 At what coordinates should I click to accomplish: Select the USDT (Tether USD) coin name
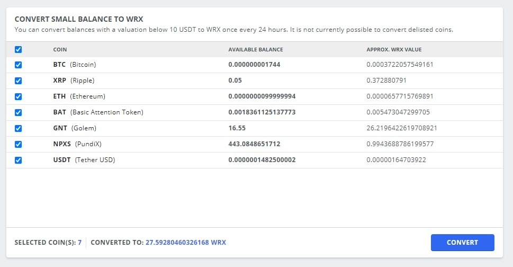pos(84,159)
